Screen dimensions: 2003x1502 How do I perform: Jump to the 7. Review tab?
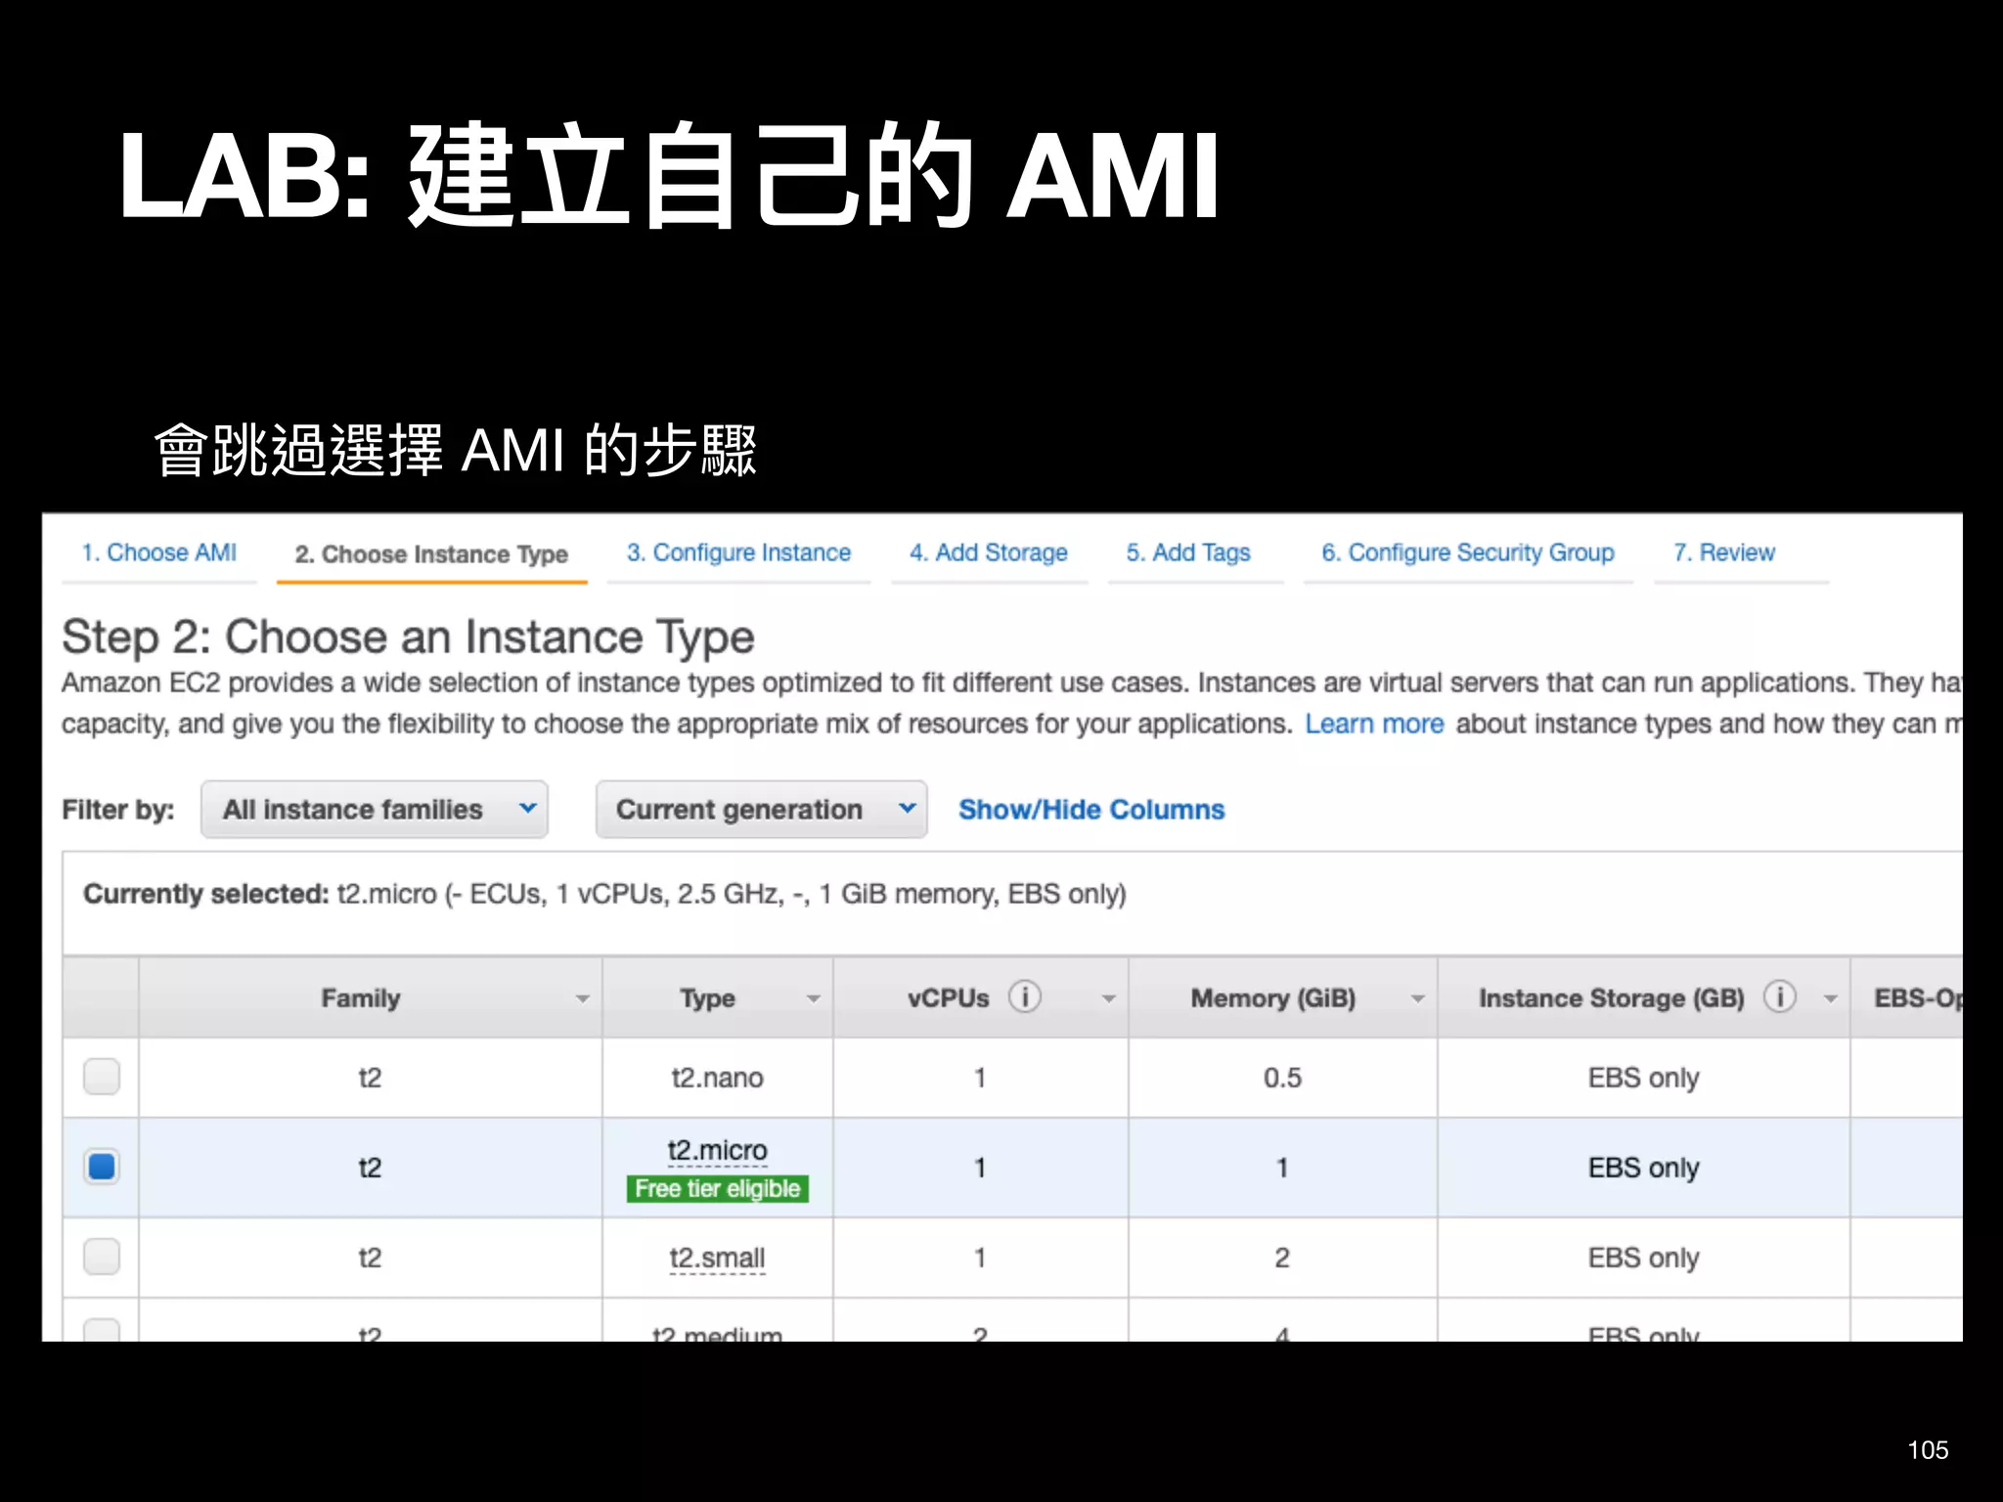1723,552
